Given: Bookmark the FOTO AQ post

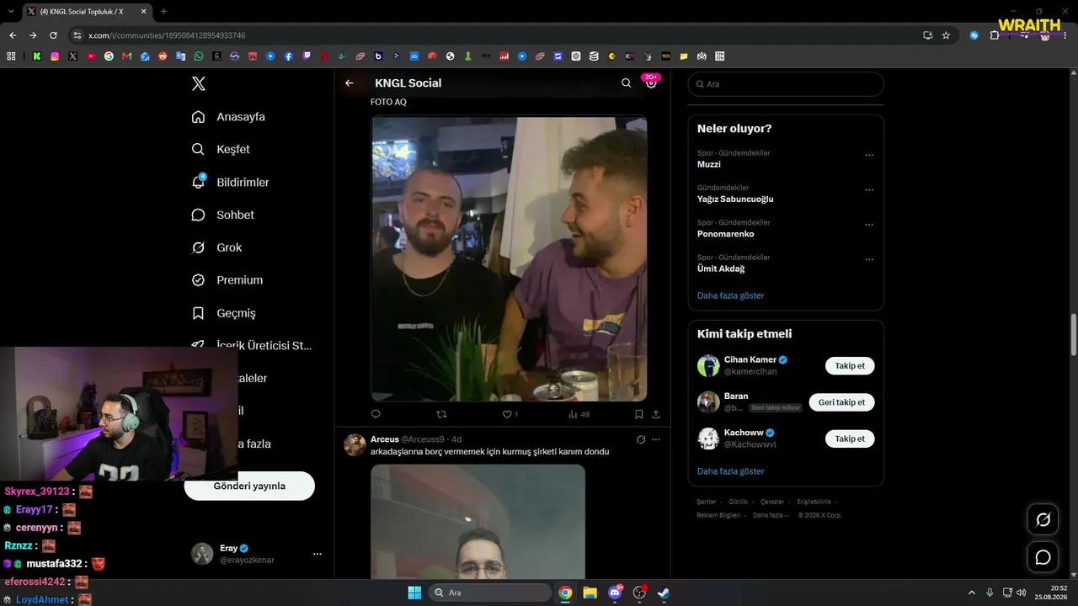Looking at the screenshot, I should 639,414.
